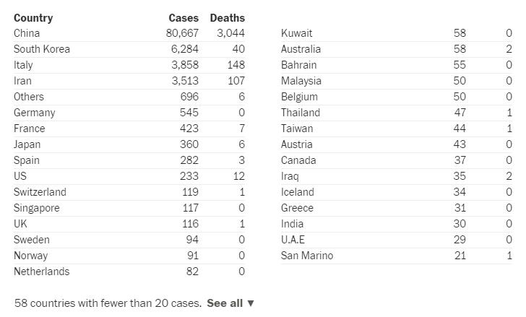Select the Switzerland row label
Screen dimensions: 526x317
[x=40, y=192]
